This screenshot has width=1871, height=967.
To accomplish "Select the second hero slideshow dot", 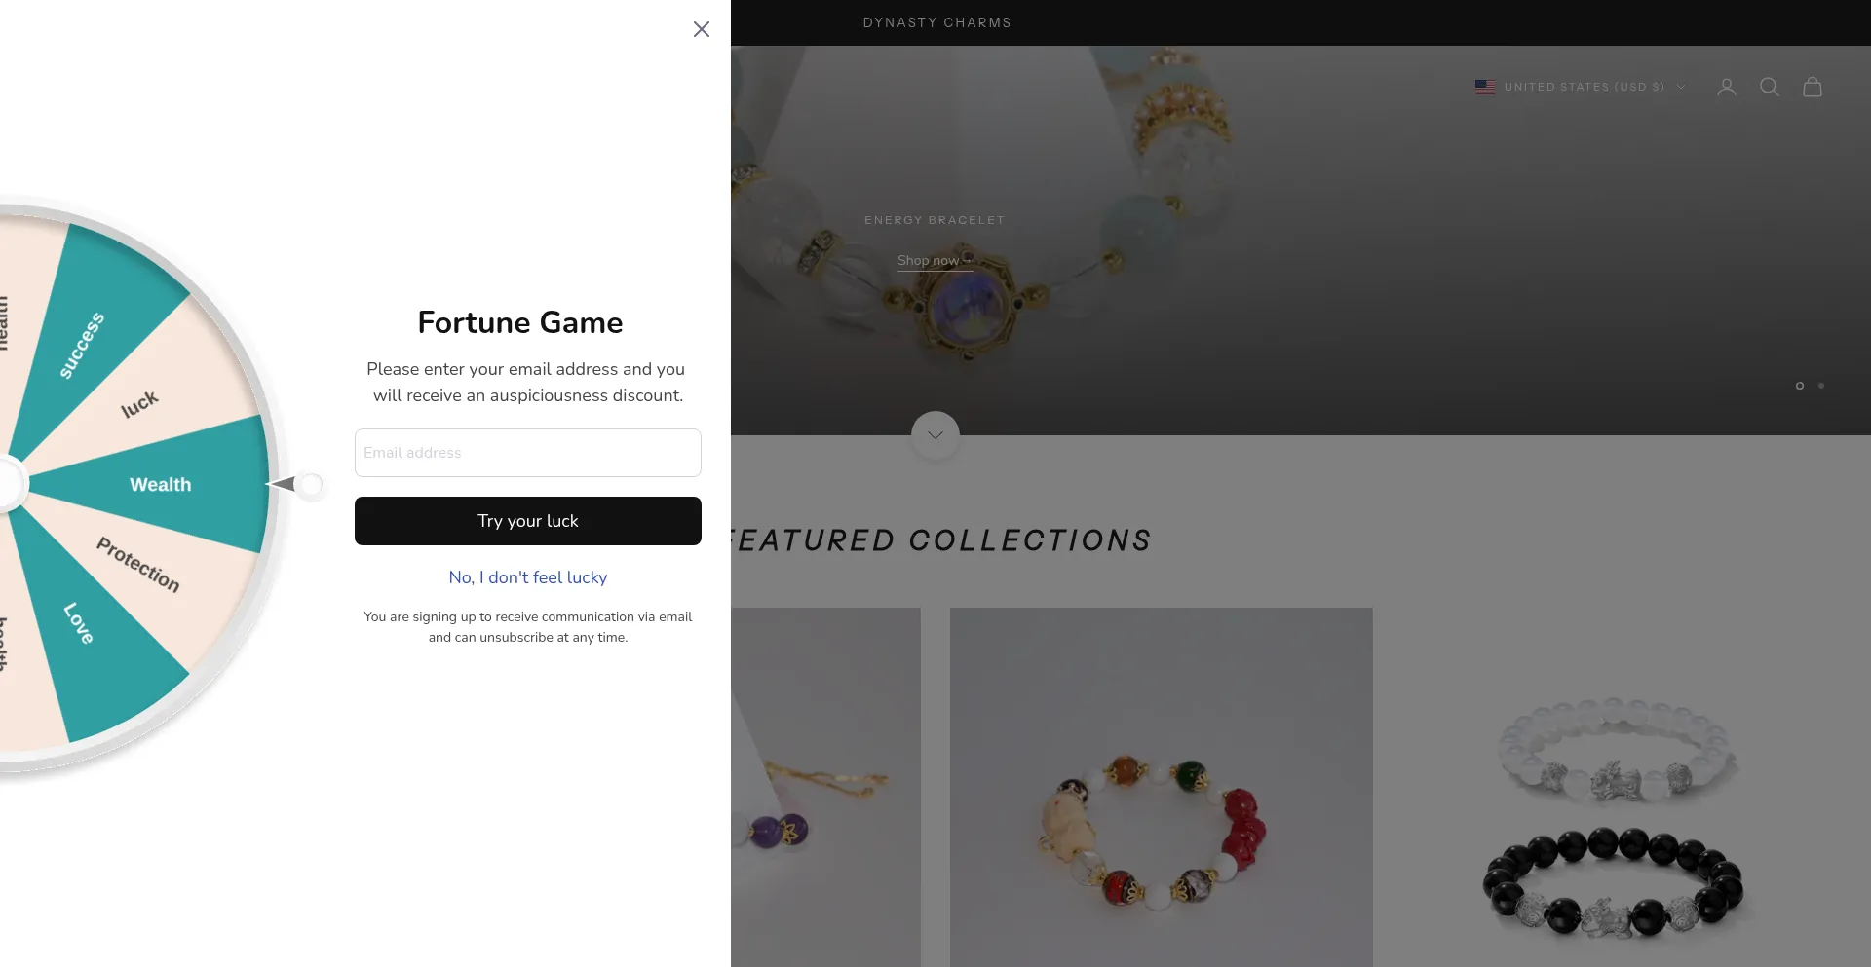I will coord(1820,386).
